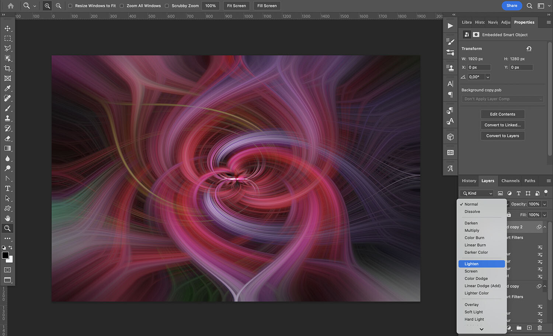Pick the Hand tool
Screen dimensions: 553x336
(x=7, y=218)
